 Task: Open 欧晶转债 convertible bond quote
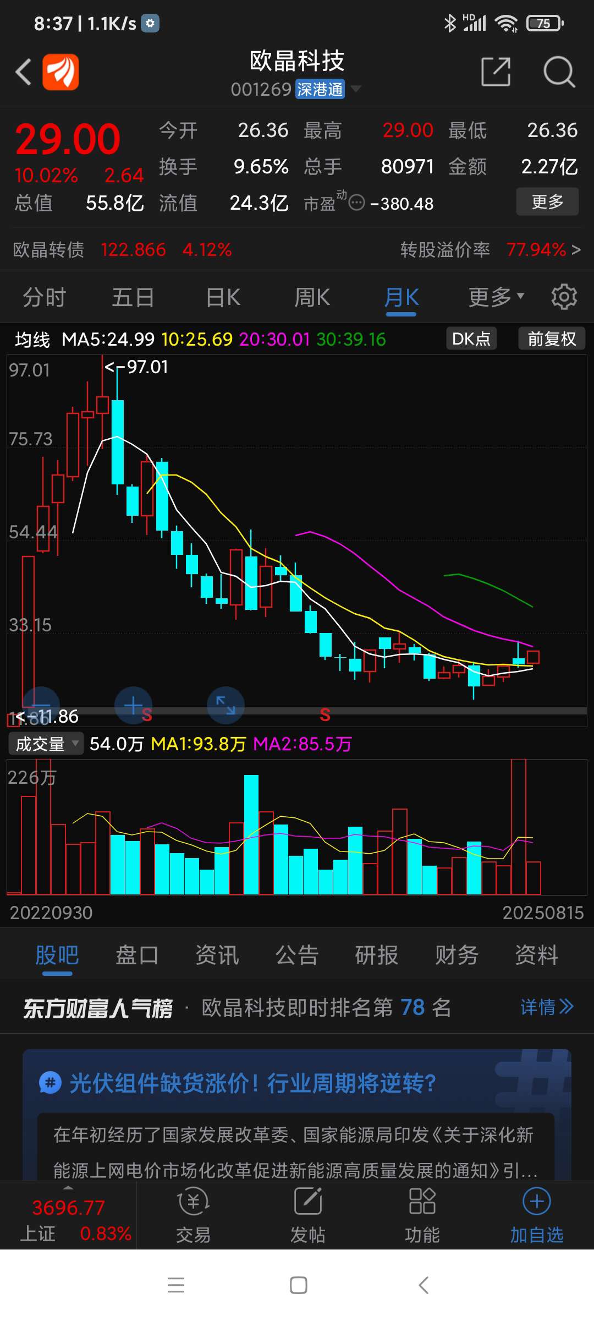tap(122, 250)
